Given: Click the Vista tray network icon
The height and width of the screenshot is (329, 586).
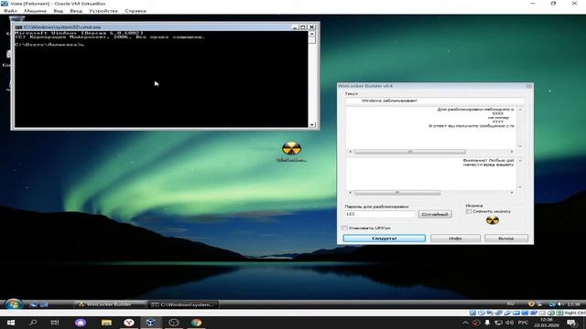Looking at the screenshot, I should [552, 304].
